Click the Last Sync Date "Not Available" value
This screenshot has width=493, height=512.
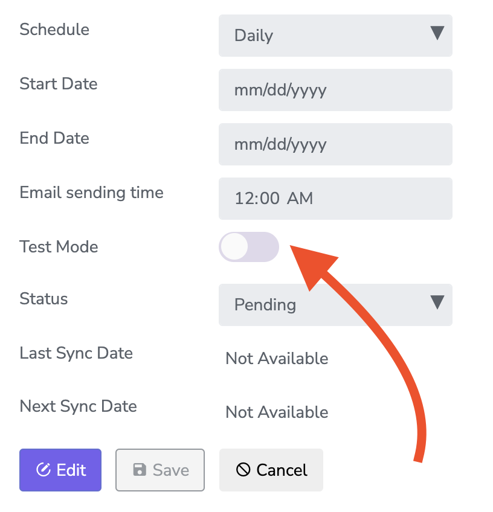[277, 359]
